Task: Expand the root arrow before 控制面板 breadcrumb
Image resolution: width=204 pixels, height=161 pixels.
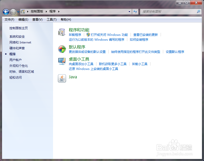Action: pyautogui.click(x=28, y=11)
